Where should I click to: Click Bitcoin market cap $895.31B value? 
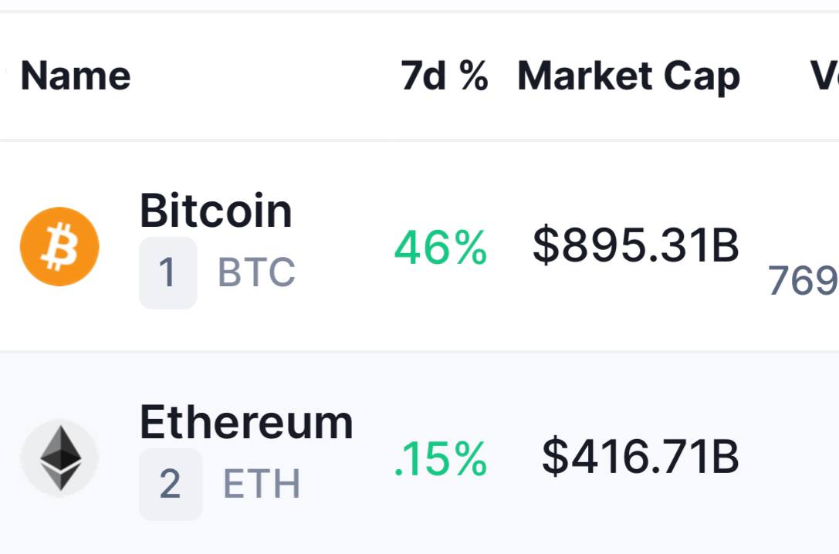636,245
